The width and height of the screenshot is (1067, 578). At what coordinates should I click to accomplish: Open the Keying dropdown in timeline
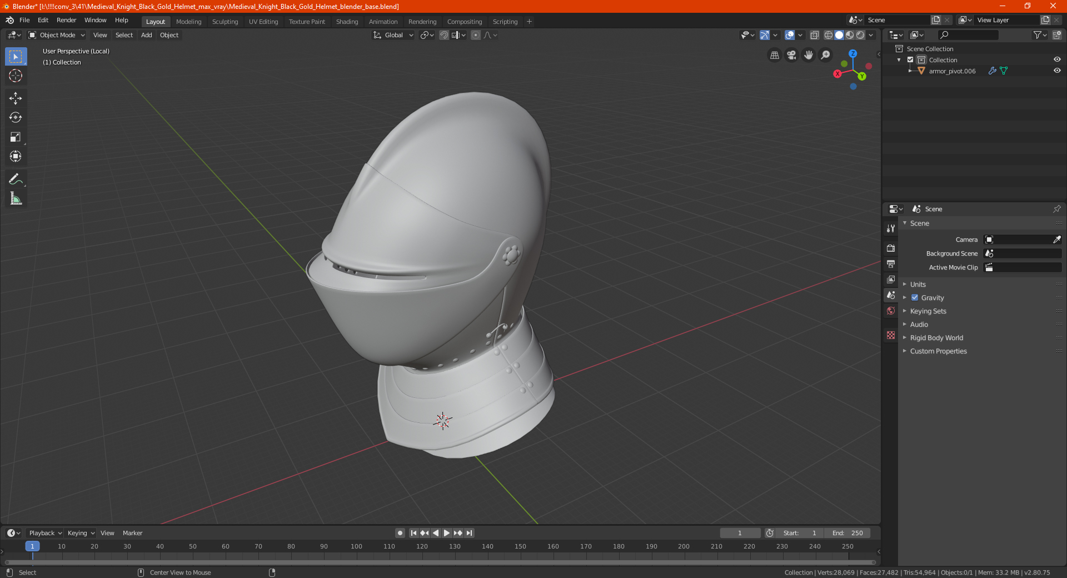coord(81,533)
